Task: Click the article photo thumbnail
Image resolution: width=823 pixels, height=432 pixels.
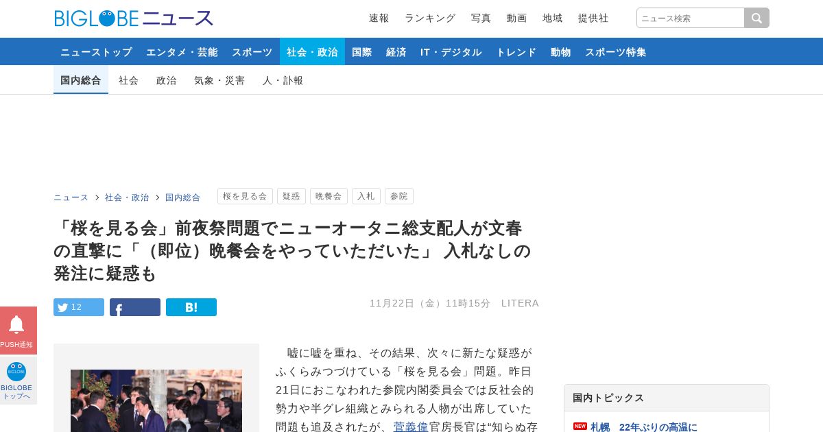Action: (x=156, y=401)
